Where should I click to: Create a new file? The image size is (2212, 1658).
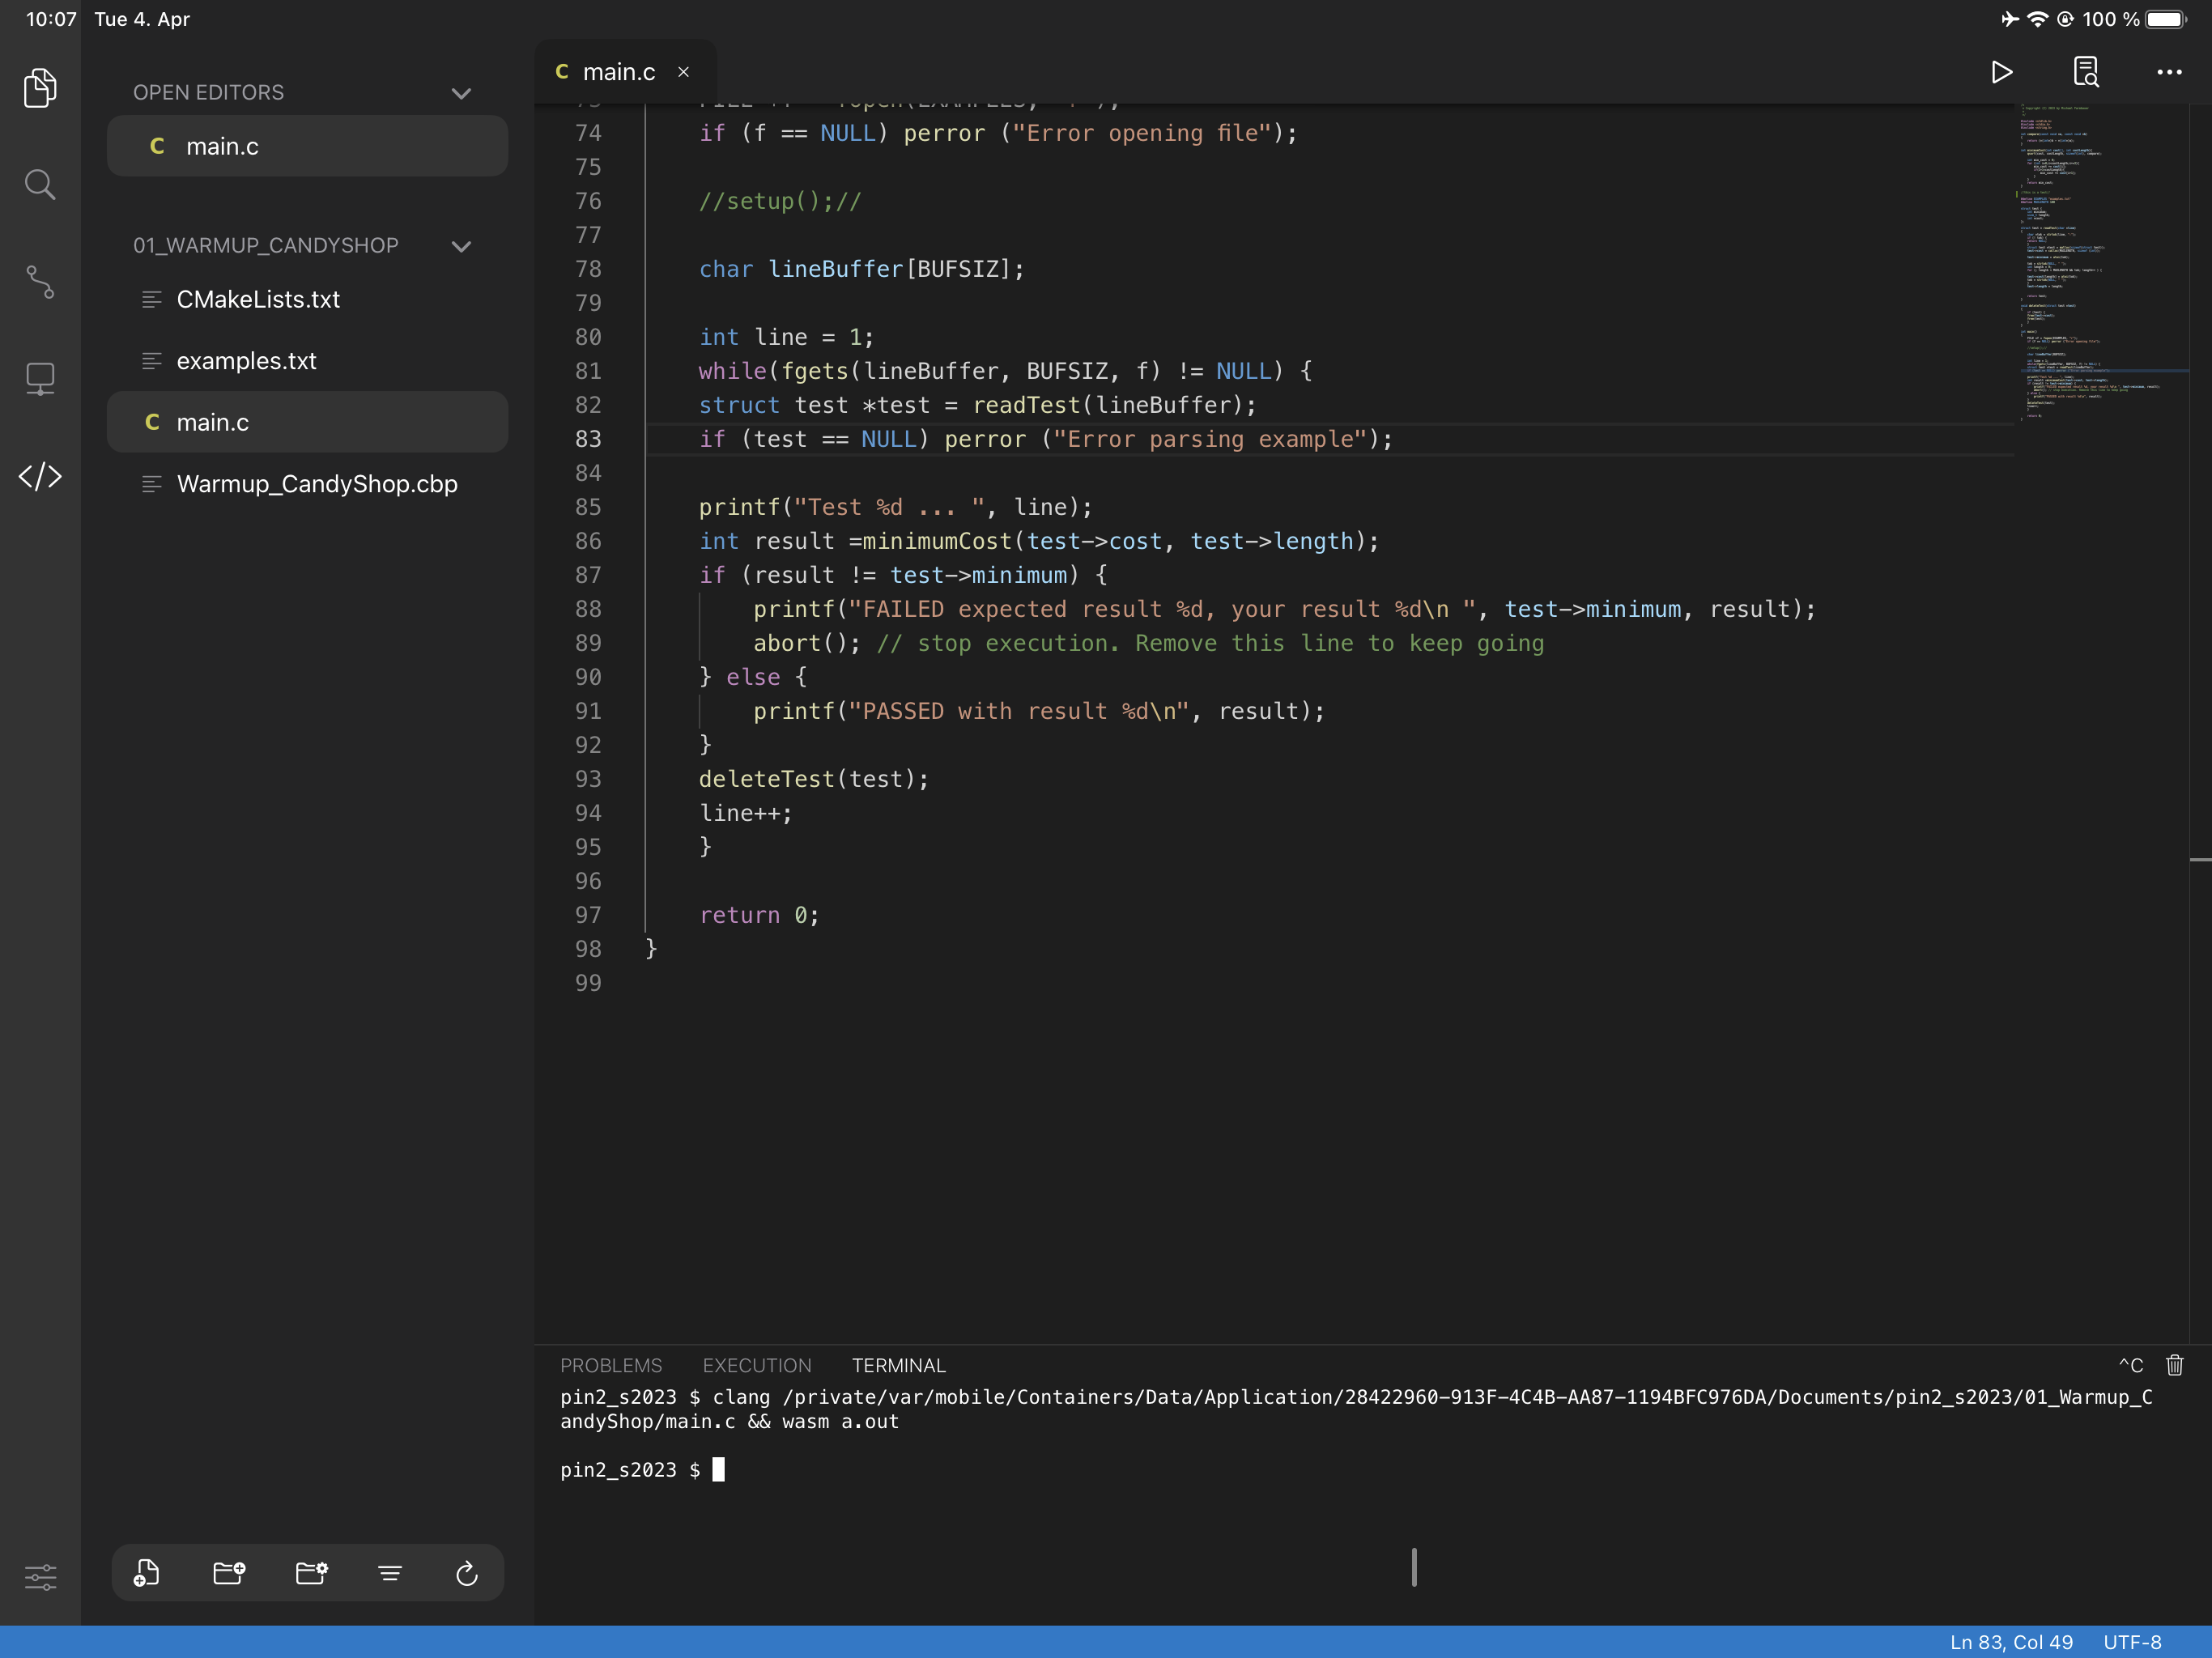point(146,1572)
